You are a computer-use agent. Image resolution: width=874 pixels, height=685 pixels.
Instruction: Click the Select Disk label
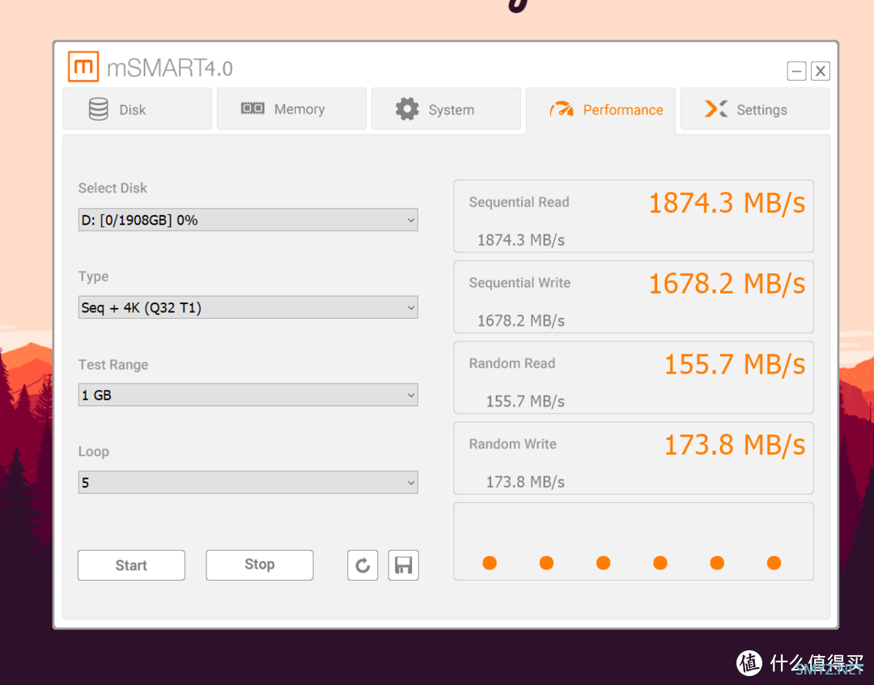coord(112,188)
